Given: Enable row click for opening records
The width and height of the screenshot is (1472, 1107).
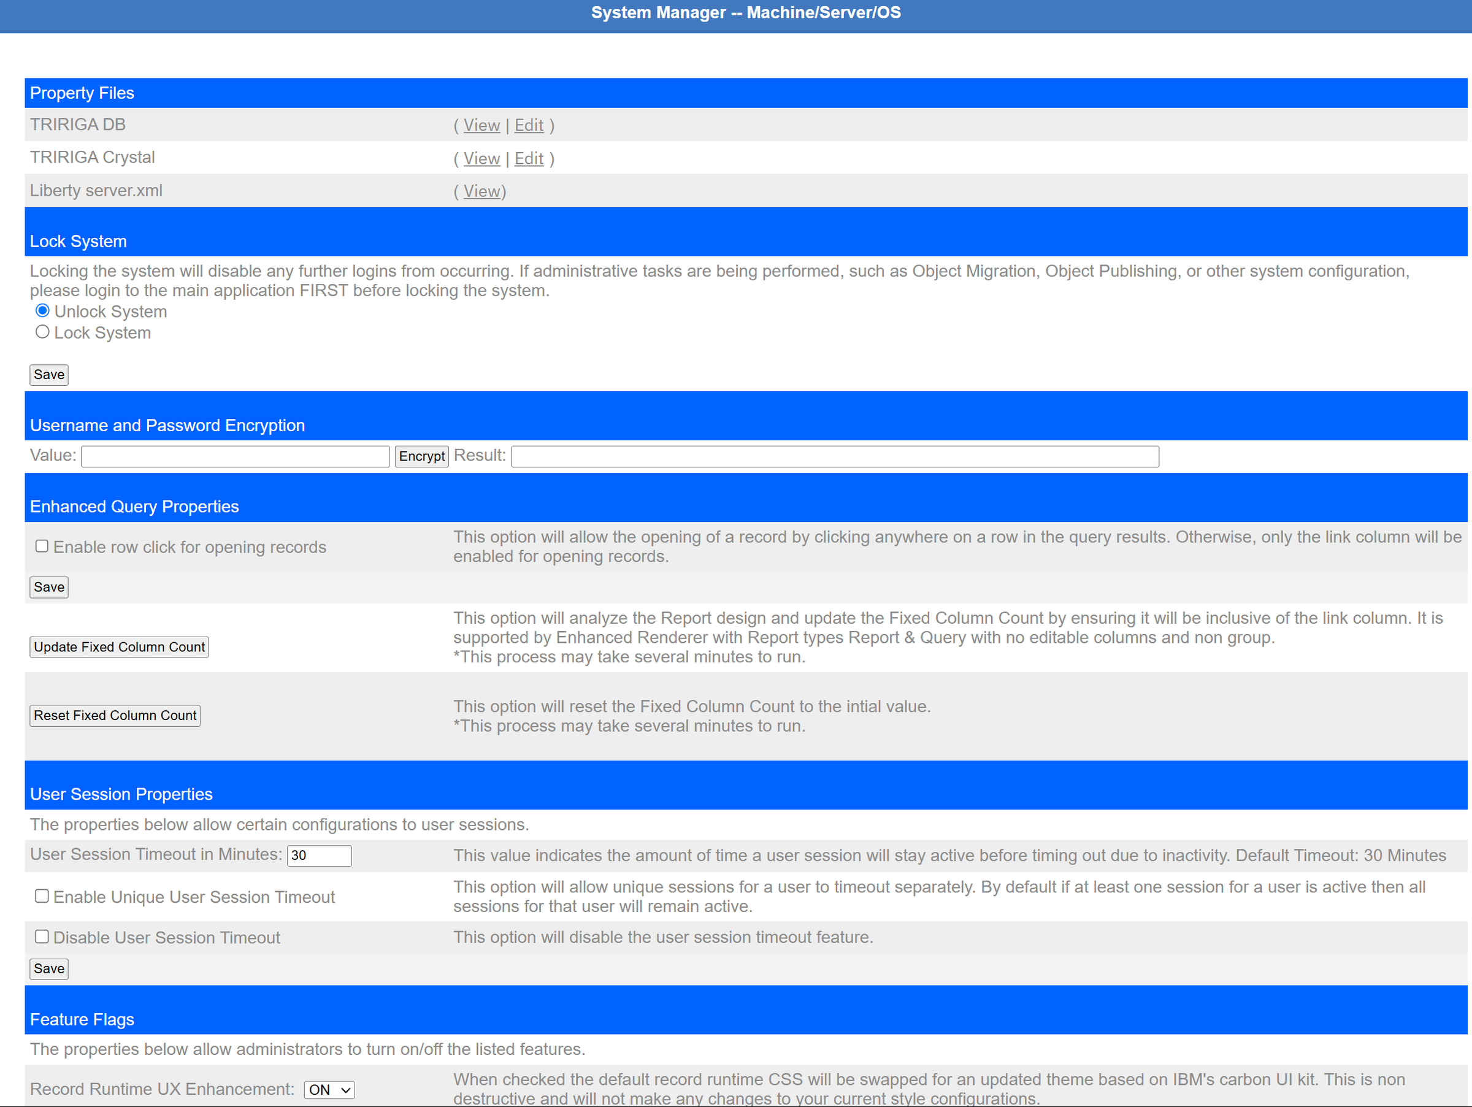Looking at the screenshot, I should 42,546.
